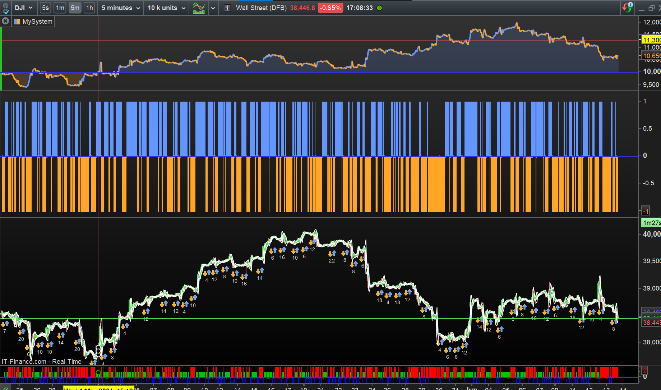Screen dimensions: 661x390
Task: Click the MySystem orange-blue color swatch
Action: tap(17, 22)
